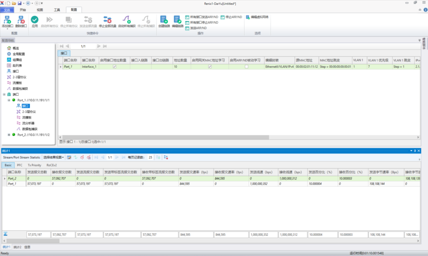Enable 启用ARP/ND被动学习 checkbox for Port_1
Image resolution: width=428 pixels, height=256 pixels.
point(246,67)
